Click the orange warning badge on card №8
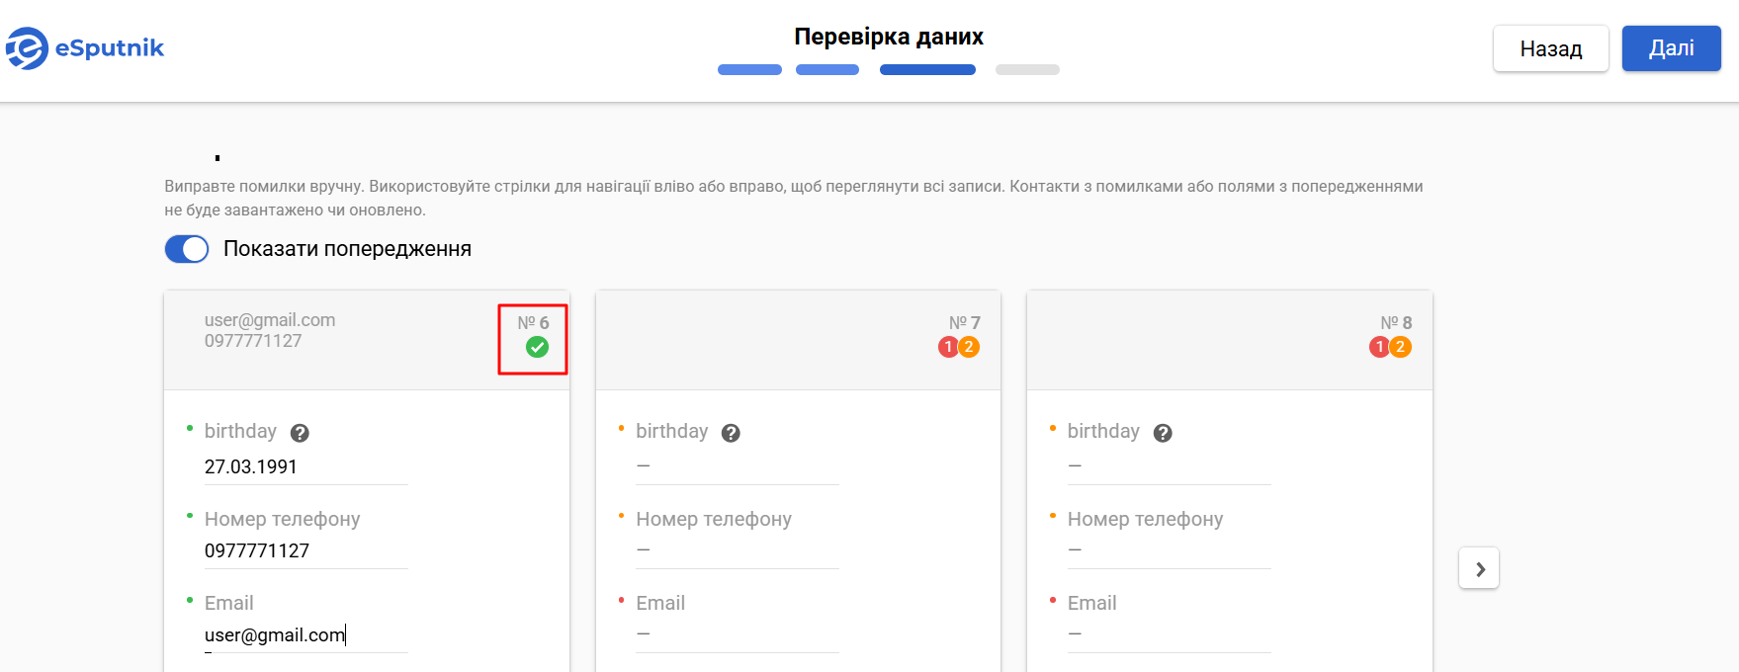The height and width of the screenshot is (672, 1739). 1399,347
